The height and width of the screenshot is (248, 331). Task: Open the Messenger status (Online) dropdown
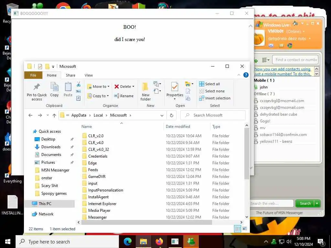[295, 31]
